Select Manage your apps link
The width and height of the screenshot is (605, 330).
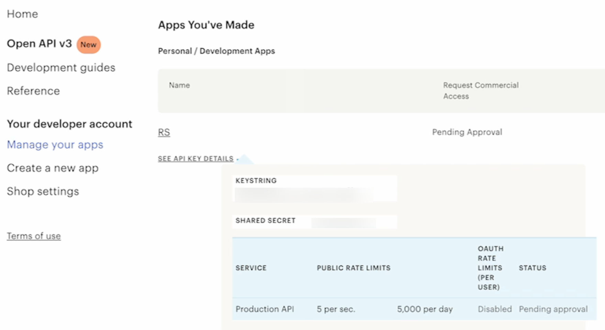click(x=55, y=145)
